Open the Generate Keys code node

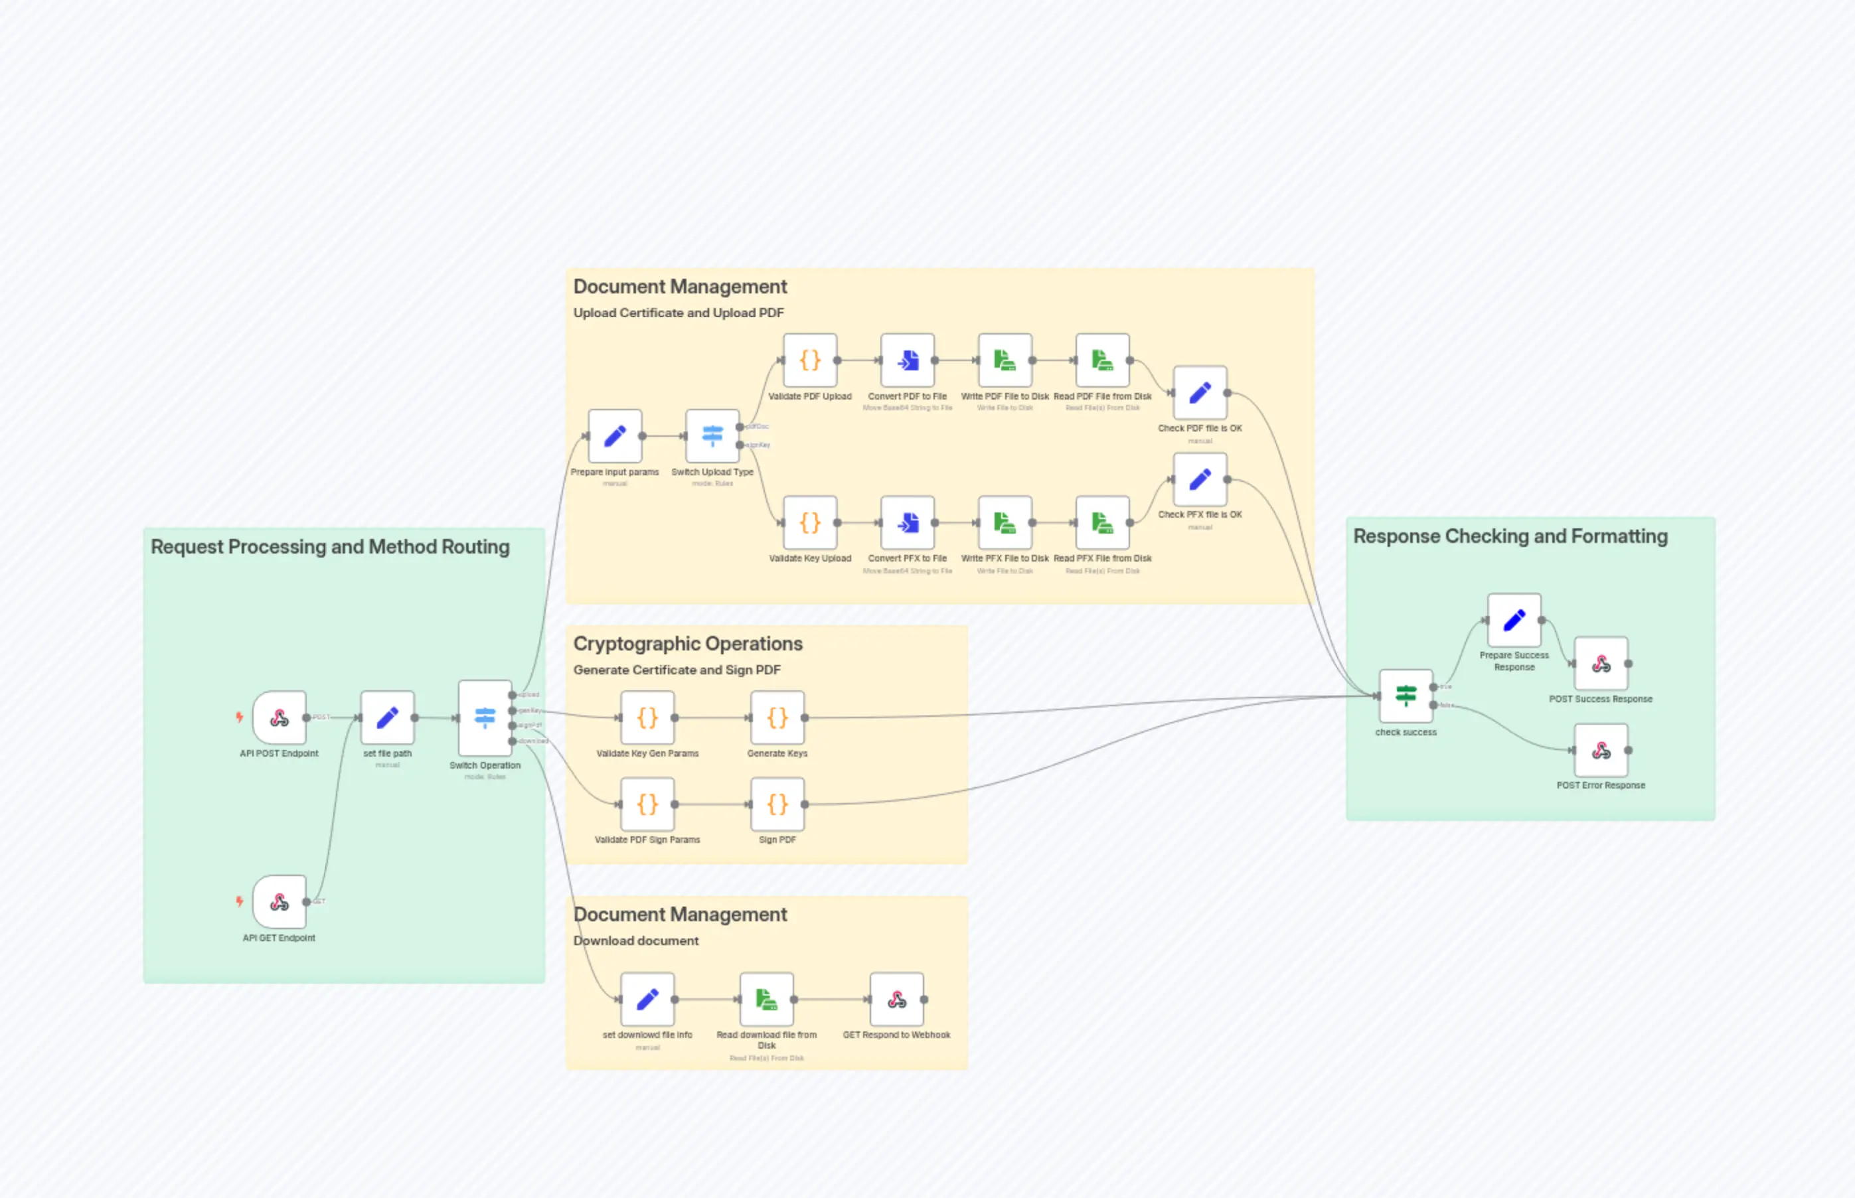777,717
